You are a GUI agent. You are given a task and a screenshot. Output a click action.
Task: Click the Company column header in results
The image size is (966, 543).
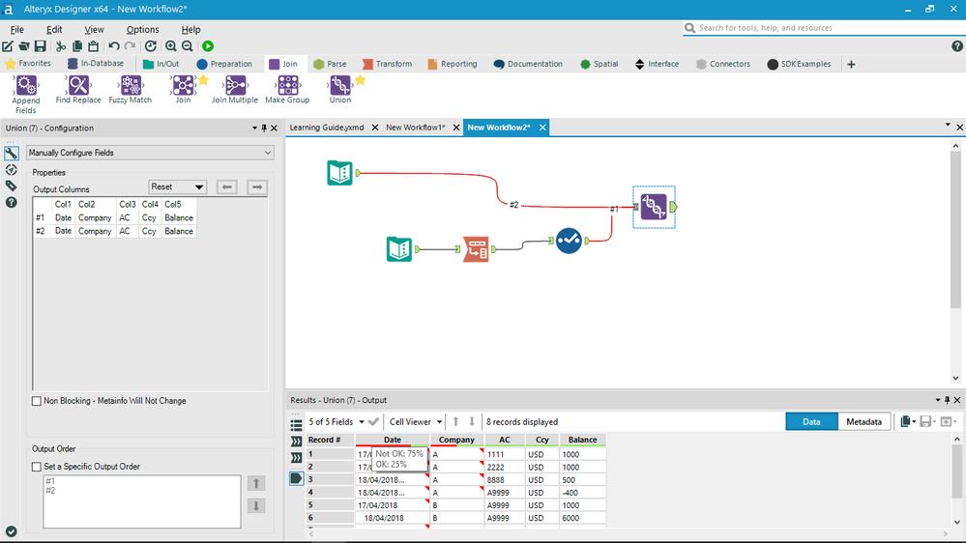(456, 440)
